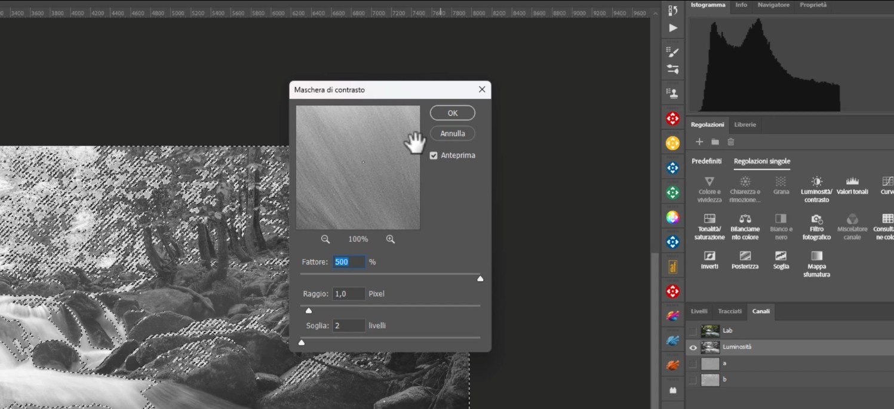The image size is (894, 409).
Task: Click the plus icon in Regolazioni panel
Action: point(699,142)
